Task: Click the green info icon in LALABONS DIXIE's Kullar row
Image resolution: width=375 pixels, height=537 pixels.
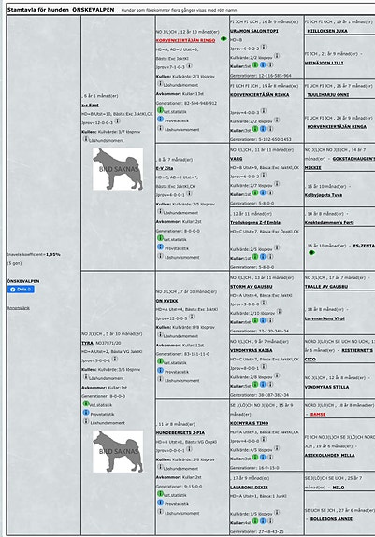Action: 255,521
